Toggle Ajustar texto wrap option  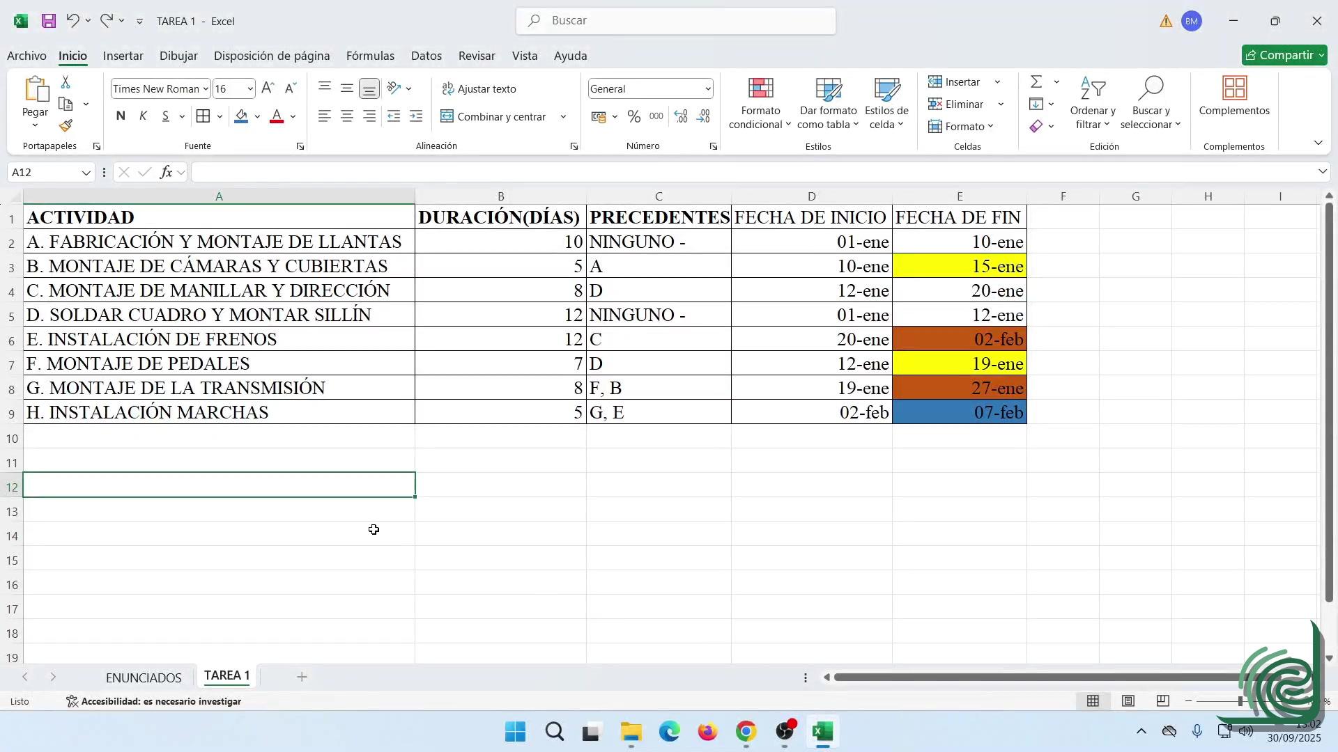click(479, 88)
